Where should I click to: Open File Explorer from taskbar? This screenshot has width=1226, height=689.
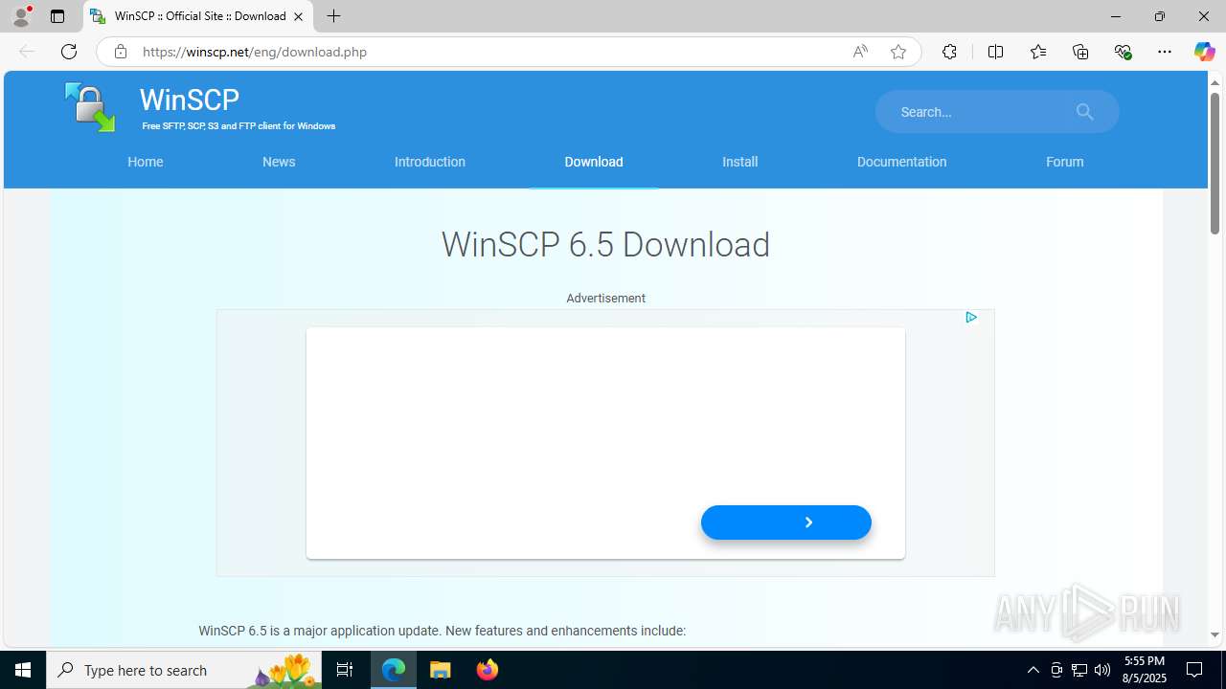tap(441, 670)
